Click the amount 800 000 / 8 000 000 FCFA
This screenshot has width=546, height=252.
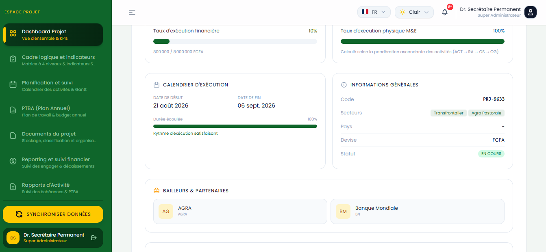click(178, 52)
